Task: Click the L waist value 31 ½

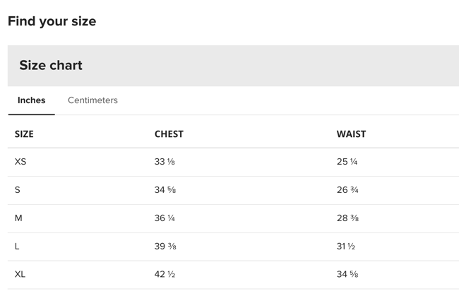Action: tap(346, 247)
